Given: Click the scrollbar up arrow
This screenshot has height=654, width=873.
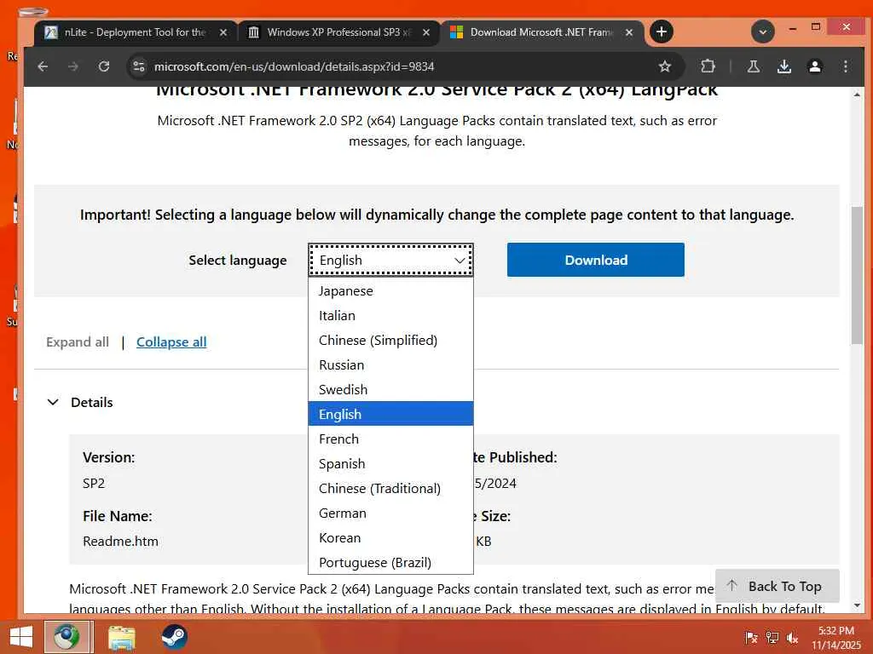Looking at the screenshot, I should coord(856,95).
